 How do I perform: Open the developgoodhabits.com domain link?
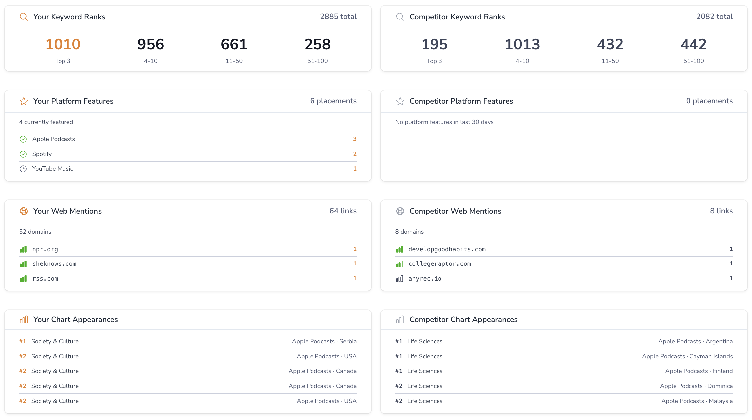click(x=447, y=249)
